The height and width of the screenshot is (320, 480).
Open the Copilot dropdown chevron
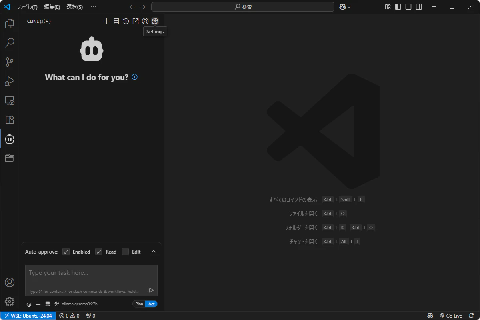pos(349,7)
